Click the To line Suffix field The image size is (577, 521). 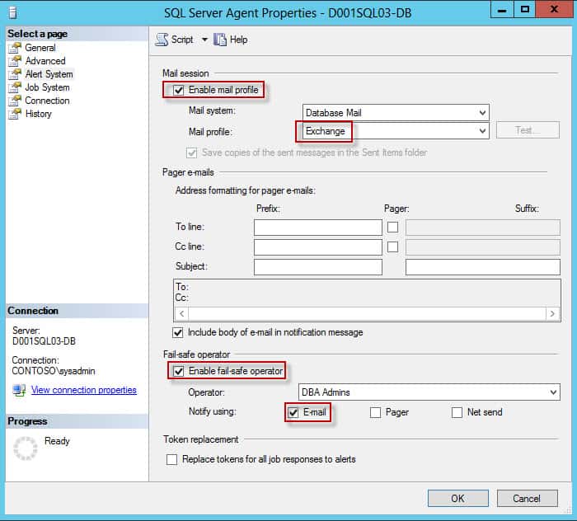point(483,228)
